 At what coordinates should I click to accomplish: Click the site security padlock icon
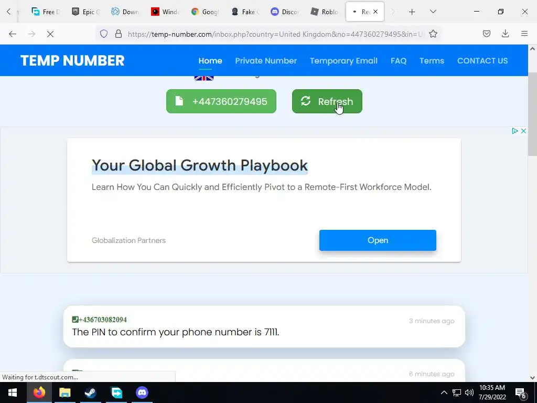(x=119, y=34)
